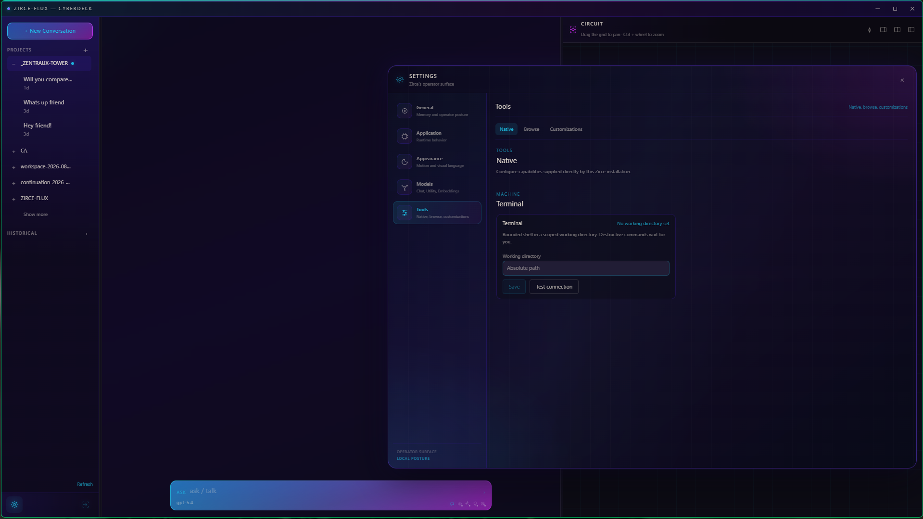Expand the C:\ project
Viewport: 923px width, 519px height.
tap(13, 152)
